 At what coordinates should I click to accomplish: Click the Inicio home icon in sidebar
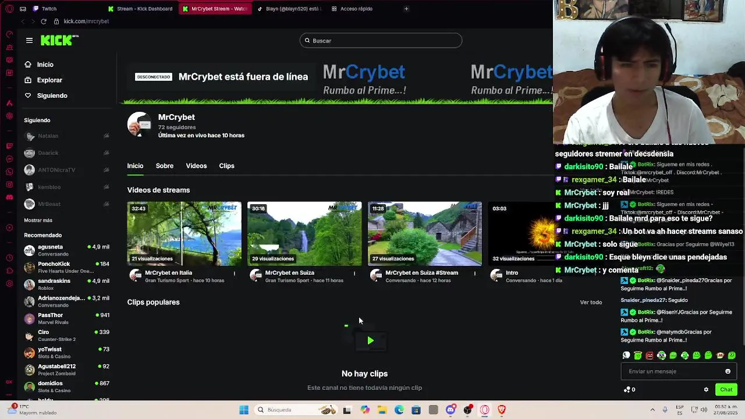click(28, 65)
